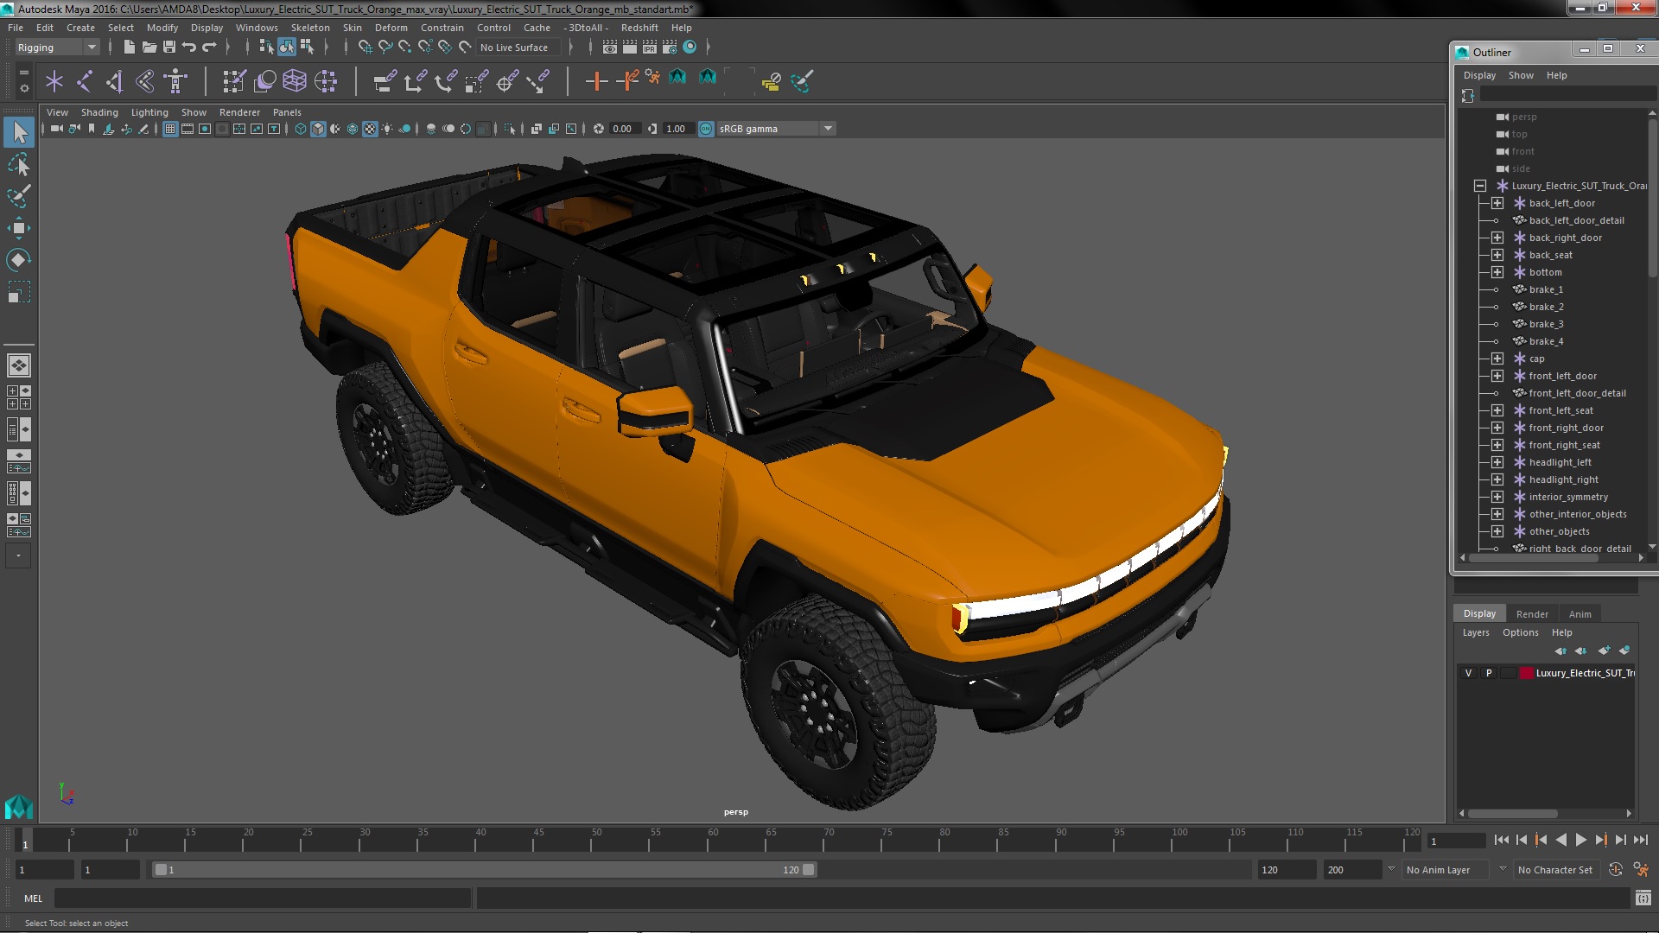Open a scene with folder icon

pos(149,48)
